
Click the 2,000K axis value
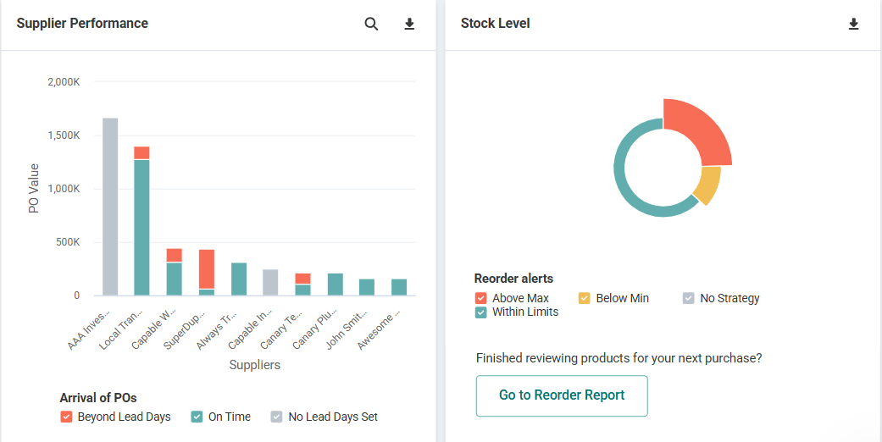64,82
